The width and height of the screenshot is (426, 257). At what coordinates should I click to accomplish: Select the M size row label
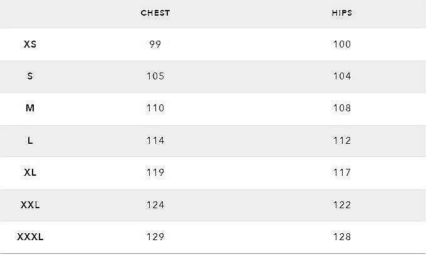(x=30, y=108)
